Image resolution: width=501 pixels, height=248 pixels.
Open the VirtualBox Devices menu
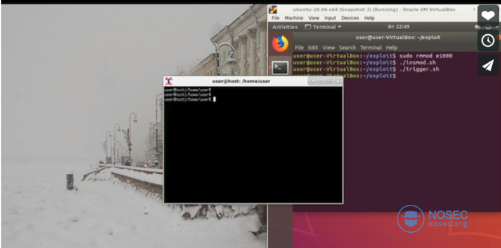click(350, 18)
